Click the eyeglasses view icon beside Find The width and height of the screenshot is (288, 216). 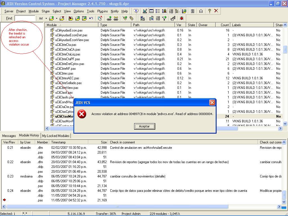tap(41, 18)
